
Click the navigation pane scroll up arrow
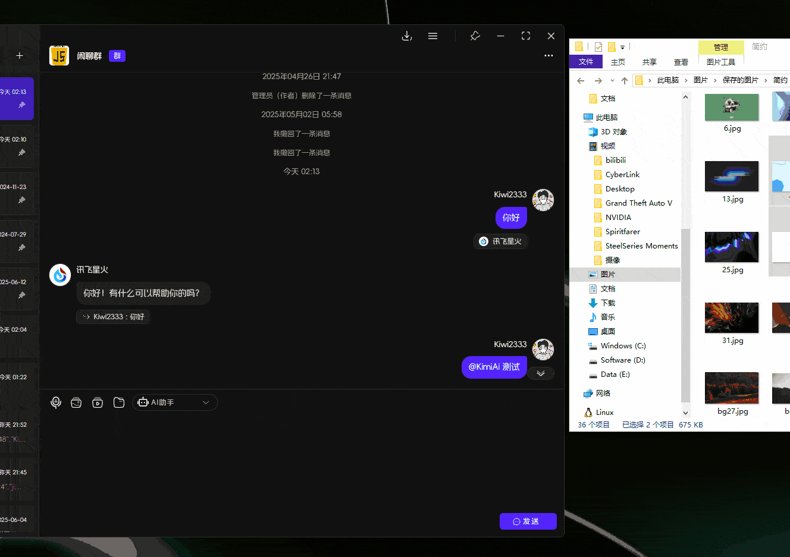[685, 97]
